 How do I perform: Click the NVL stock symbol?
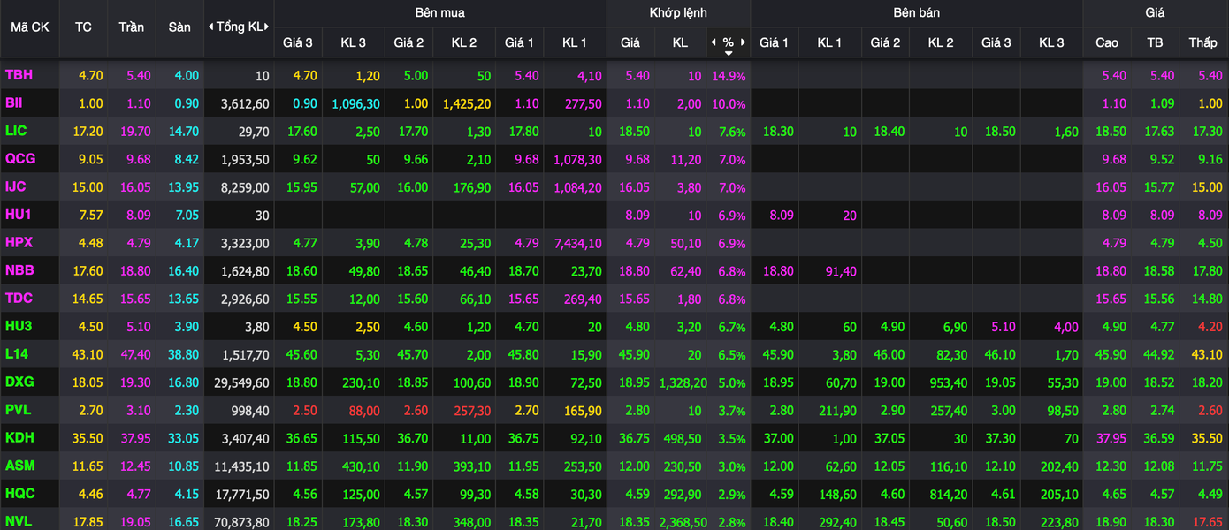coord(18,521)
